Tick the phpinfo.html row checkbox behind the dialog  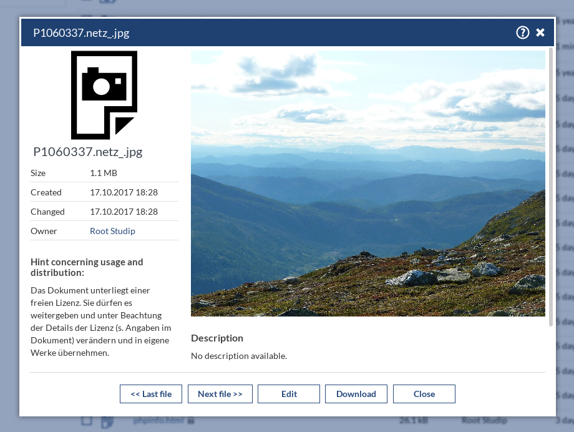[87, 421]
